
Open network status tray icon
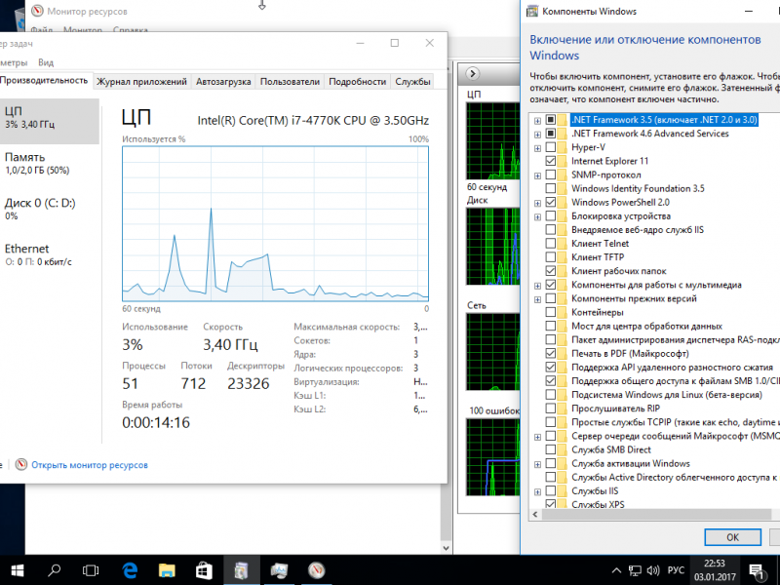pos(635,570)
